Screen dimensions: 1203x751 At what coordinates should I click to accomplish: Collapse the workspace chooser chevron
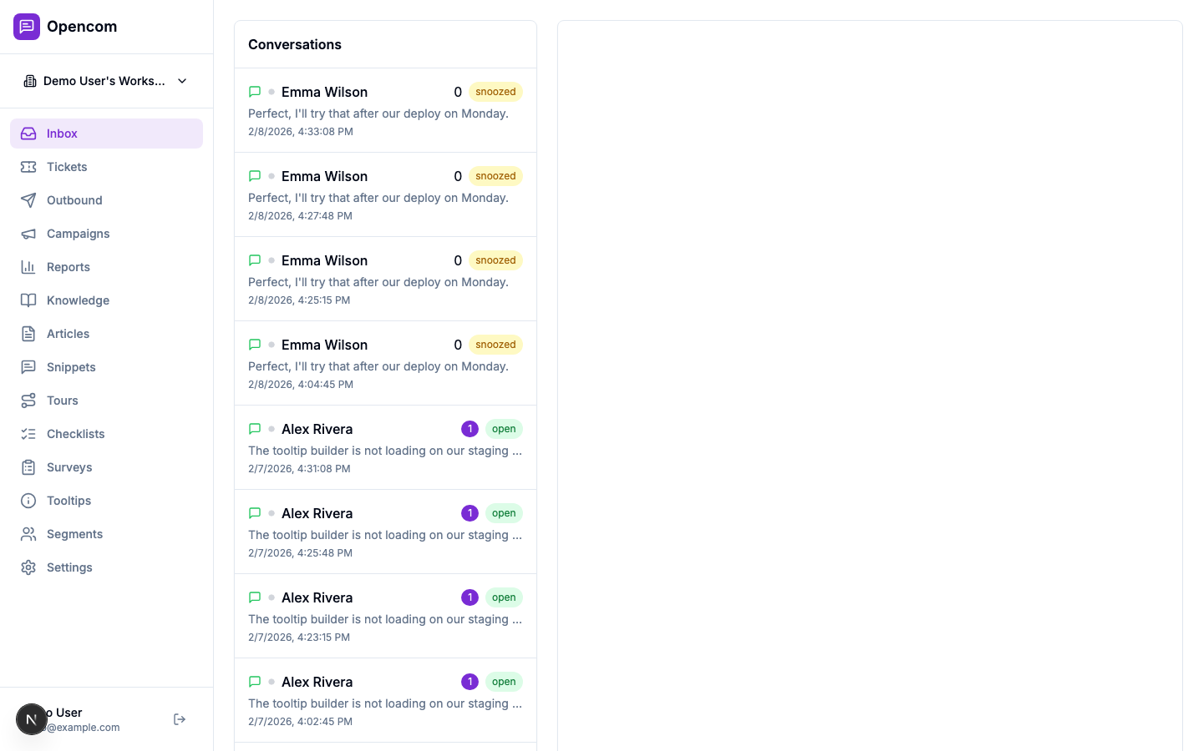coord(182,81)
